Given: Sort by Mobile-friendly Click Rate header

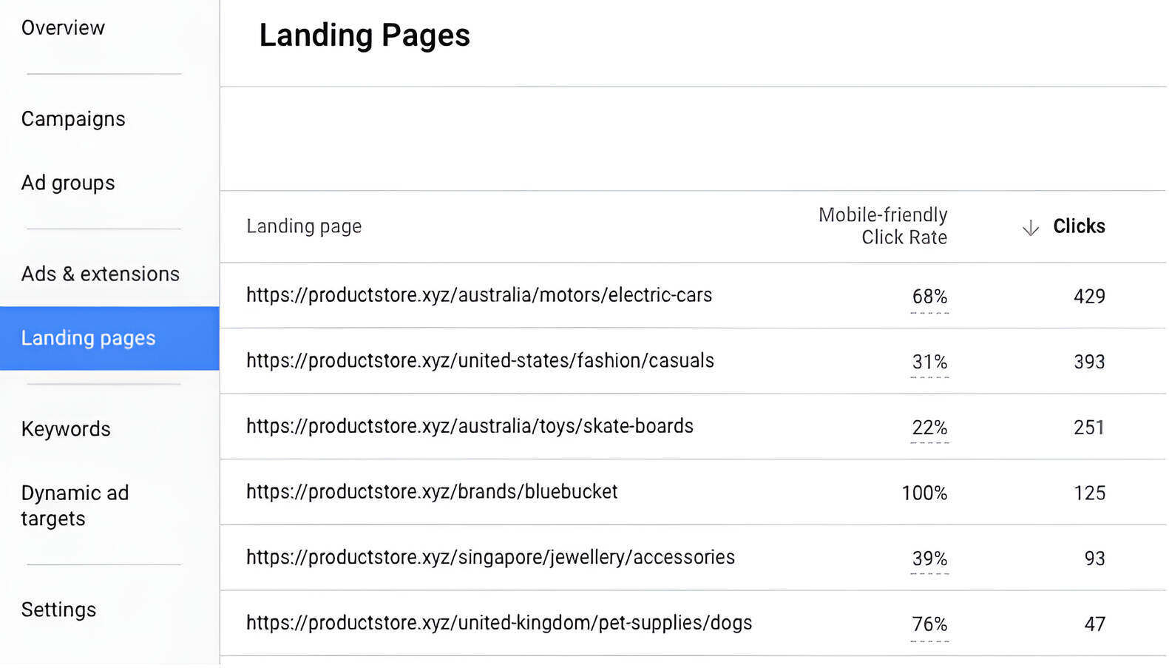Looking at the screenshot, I should pos(883,226).
